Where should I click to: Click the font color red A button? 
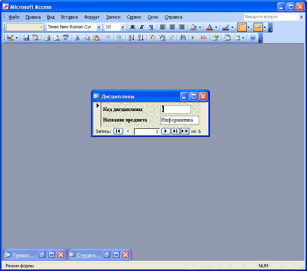pyautogui.click(x=210, y=27)
